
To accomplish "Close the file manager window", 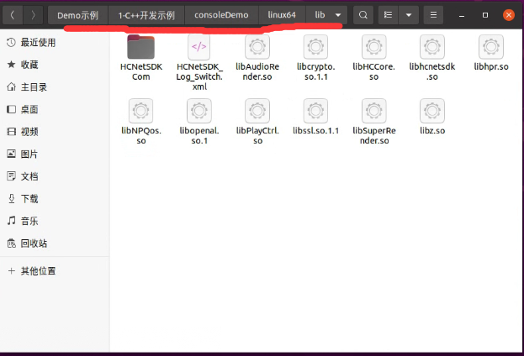I will [509, 15].
